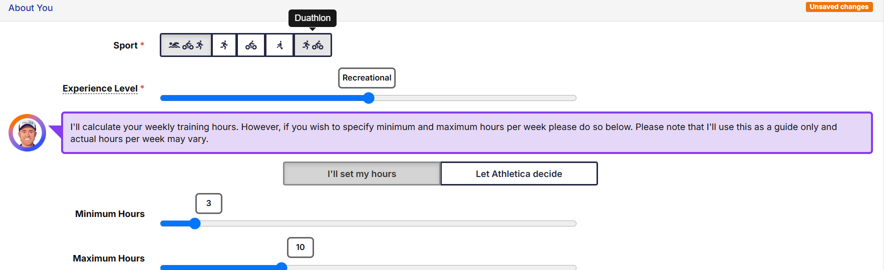Image resolution: width=884 pixels, height=270 pixels.
Task: Click the Experience Level slider handle
Action: tap(369, 98)
